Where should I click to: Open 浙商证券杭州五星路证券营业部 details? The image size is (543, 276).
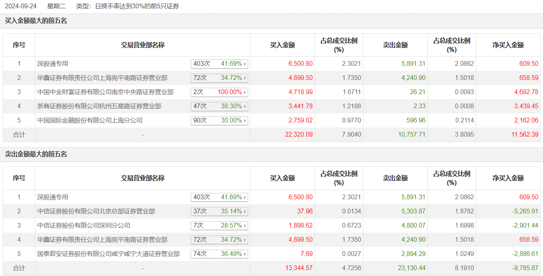pyautogui.click(x=99, y=106)
